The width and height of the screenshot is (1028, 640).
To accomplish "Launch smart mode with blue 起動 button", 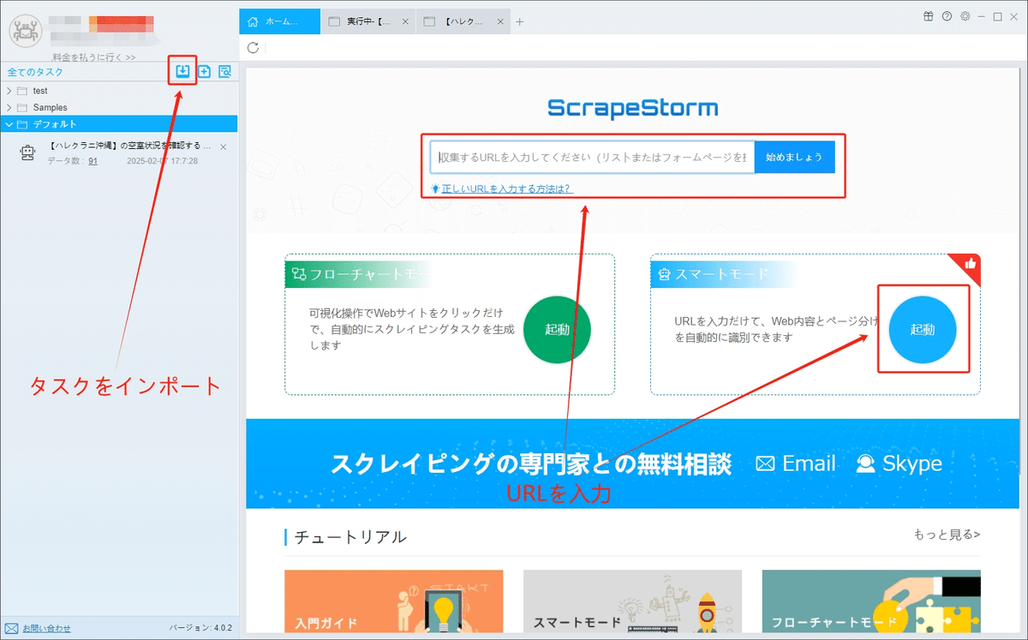I will (923, 330).
